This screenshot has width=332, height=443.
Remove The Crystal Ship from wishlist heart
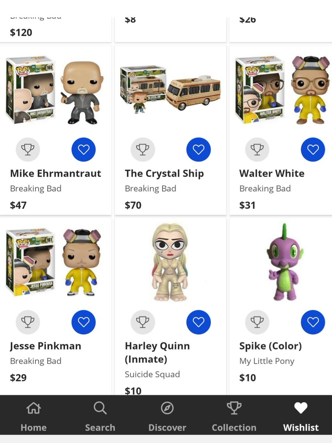pyautogui.click(x=198, y=150)
